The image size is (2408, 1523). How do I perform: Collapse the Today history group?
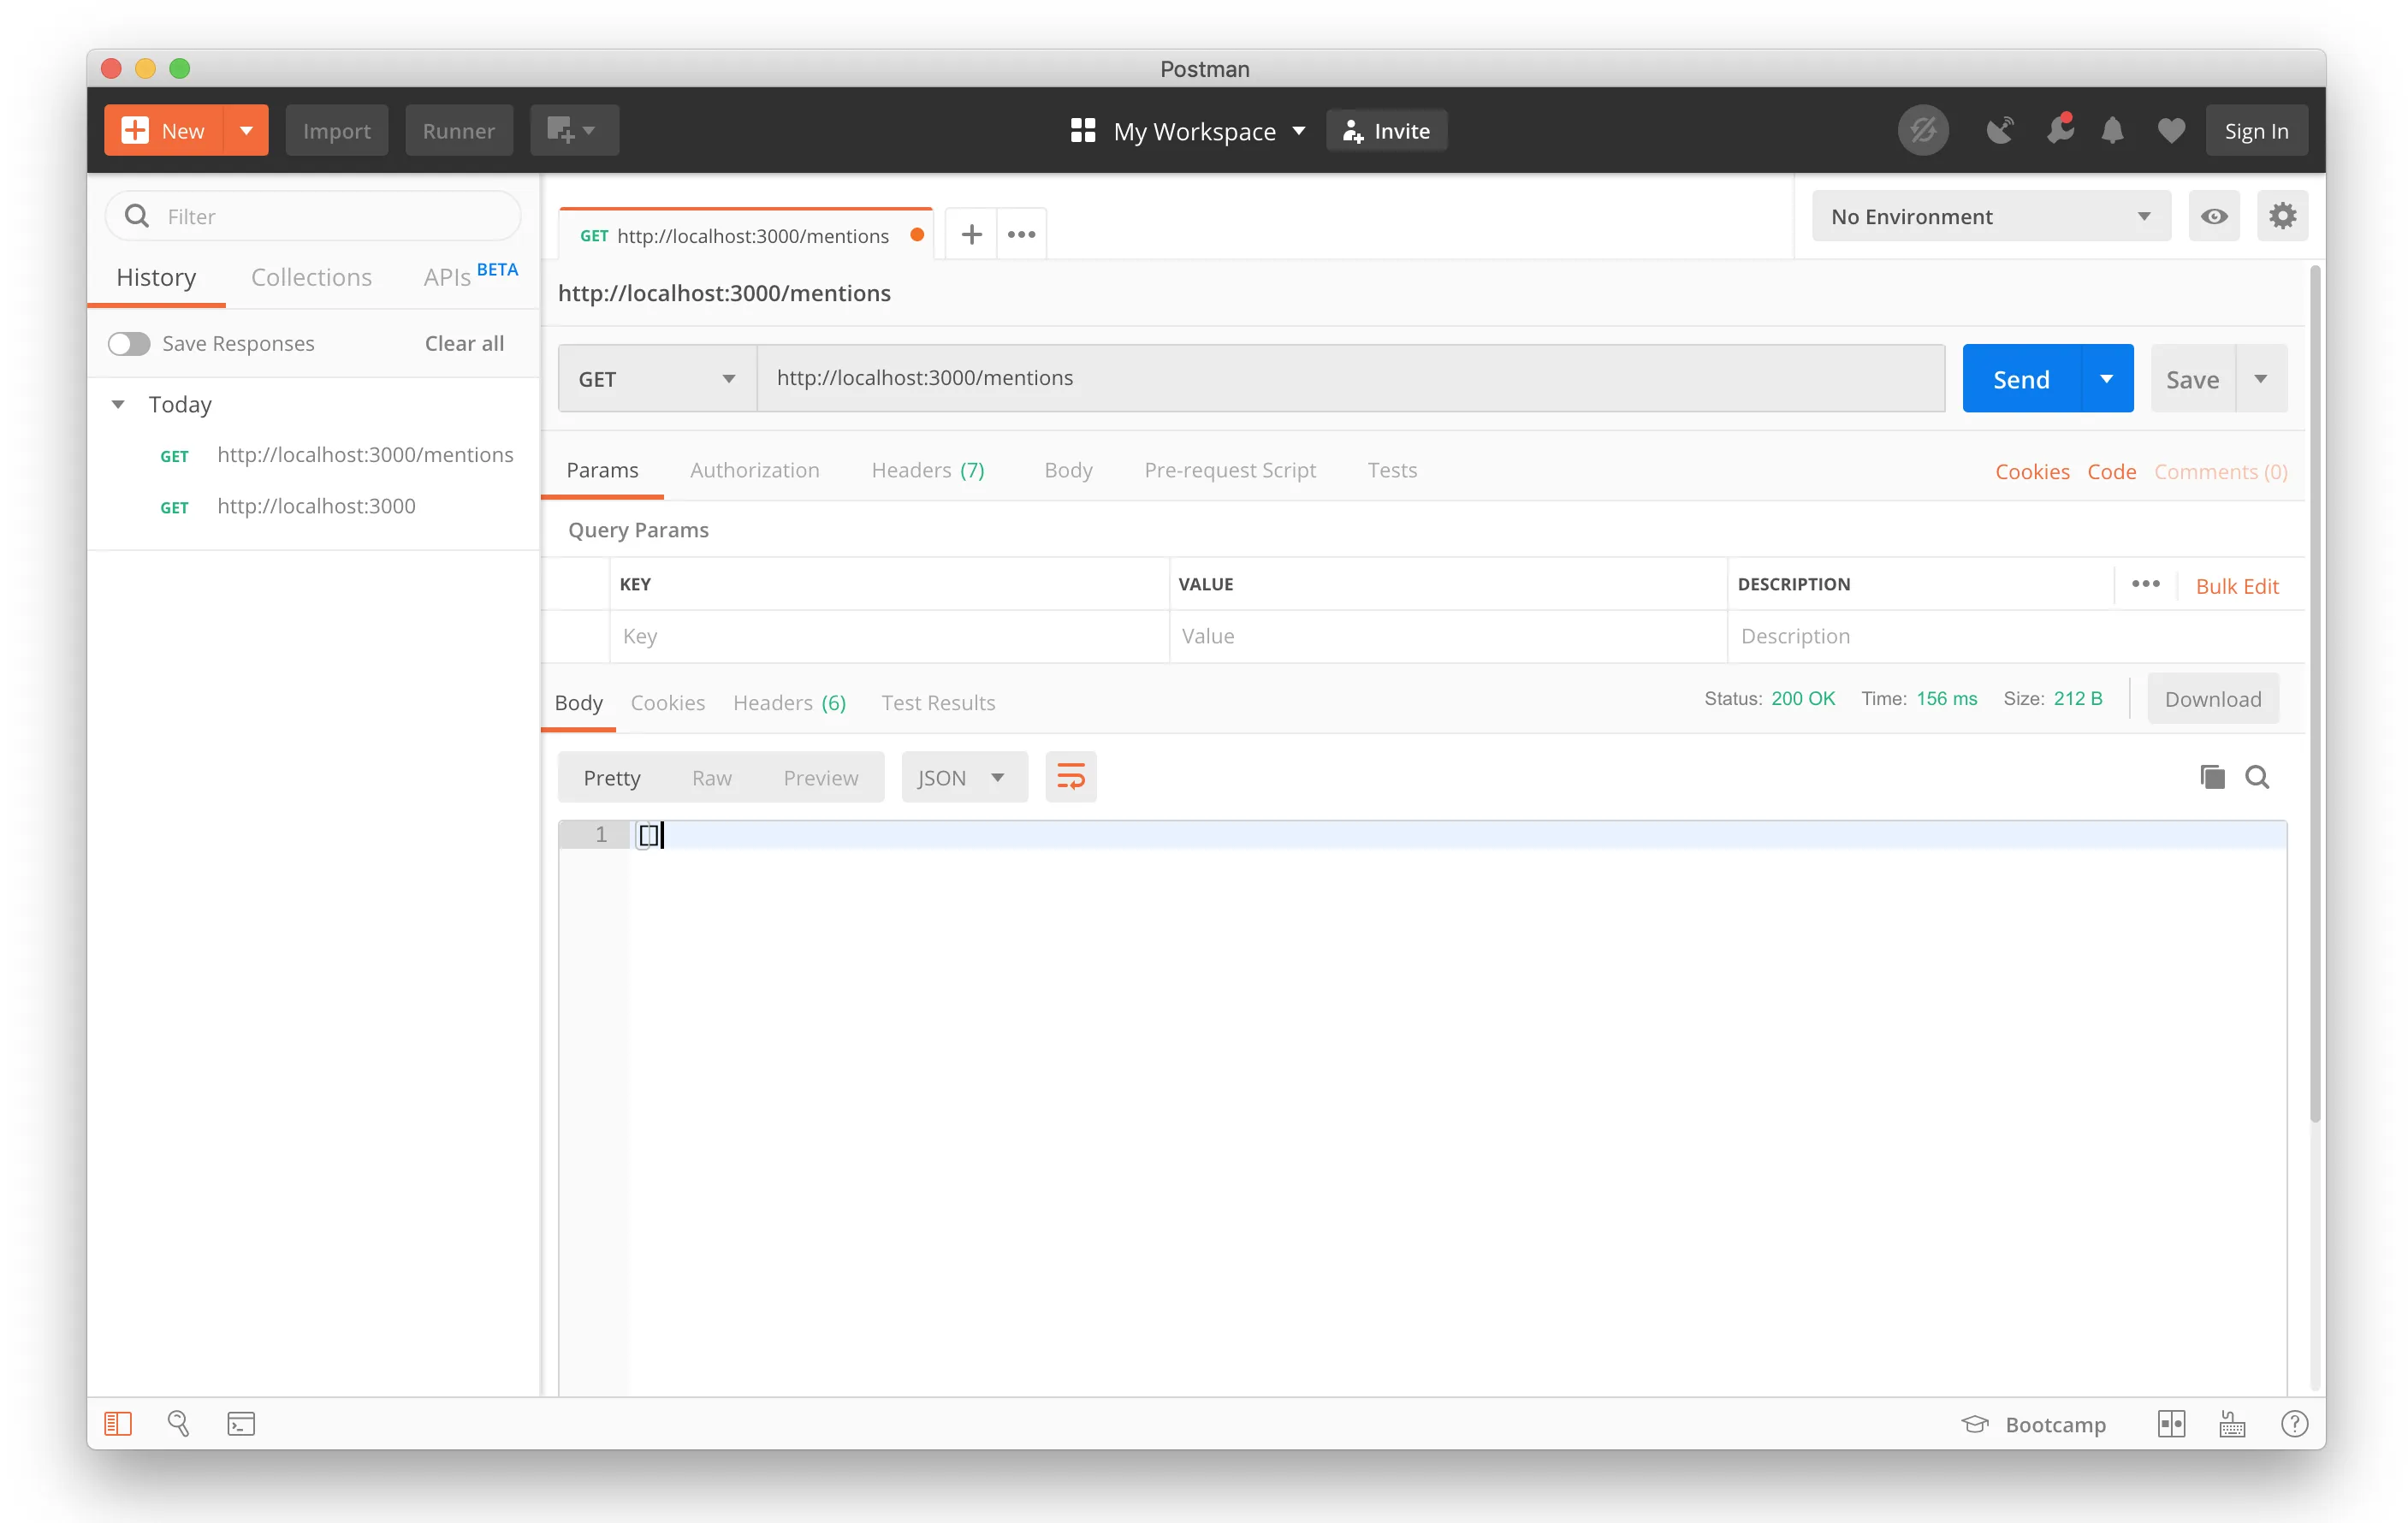pos(119,404)
